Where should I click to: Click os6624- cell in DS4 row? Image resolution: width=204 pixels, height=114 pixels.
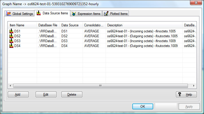click(190, 46)
